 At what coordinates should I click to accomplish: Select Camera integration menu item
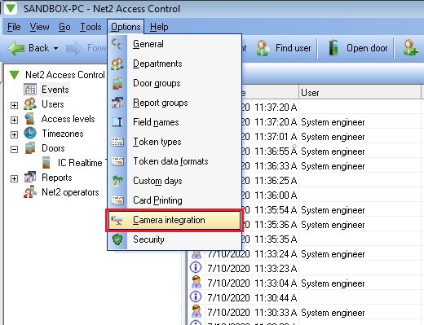(174, 220)
